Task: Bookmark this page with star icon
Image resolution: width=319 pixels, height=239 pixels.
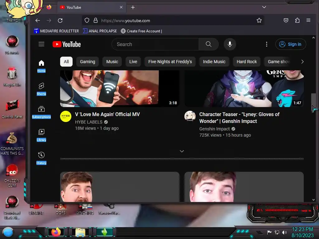Action: [x=259, y=20]
